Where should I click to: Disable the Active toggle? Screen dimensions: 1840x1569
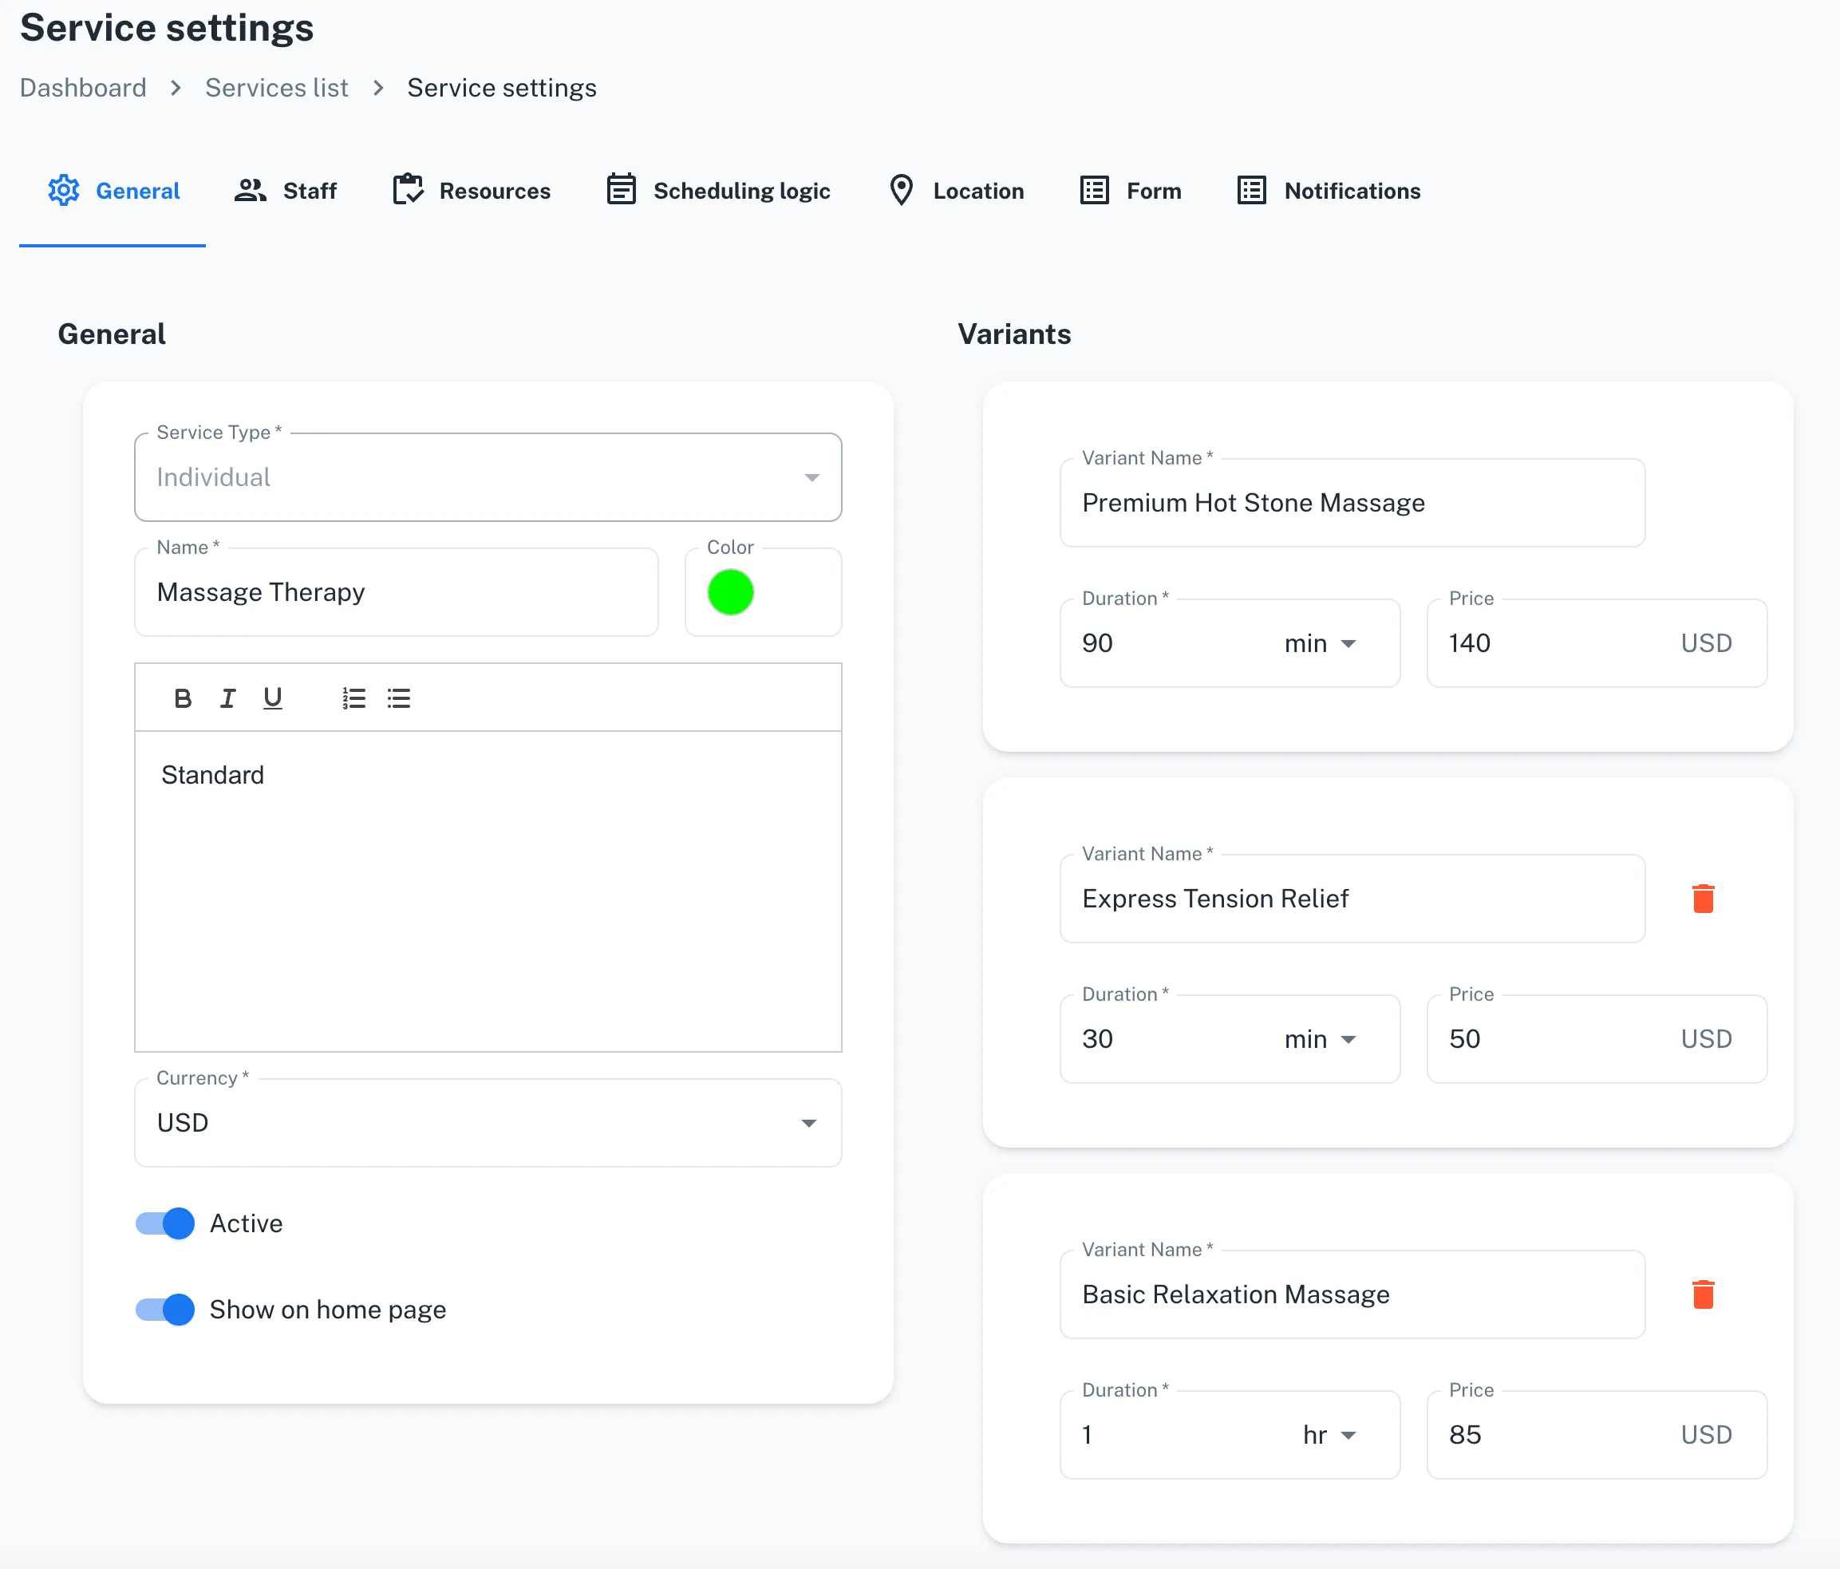(x=164, y=1223)
